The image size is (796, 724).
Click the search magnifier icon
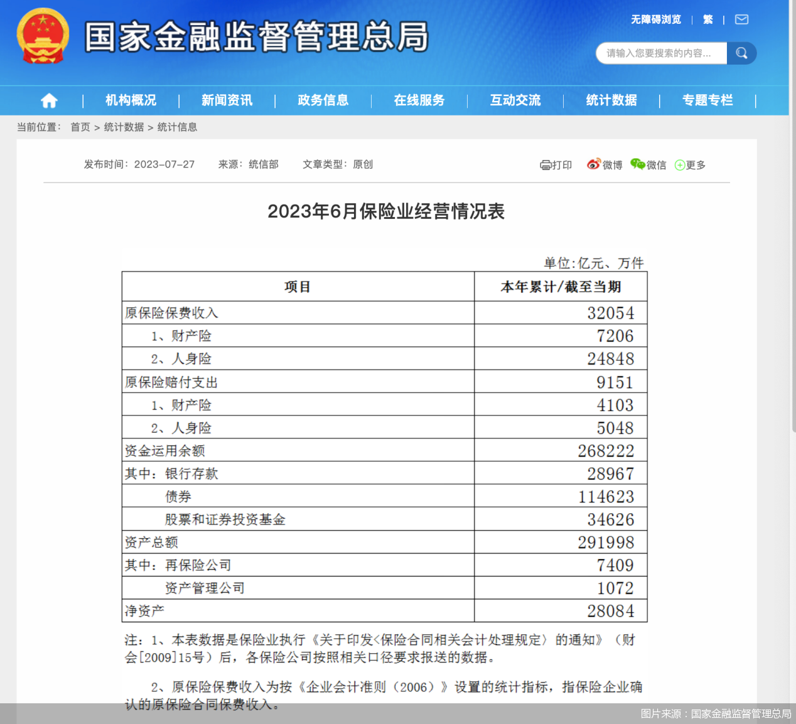pos(741,53)
